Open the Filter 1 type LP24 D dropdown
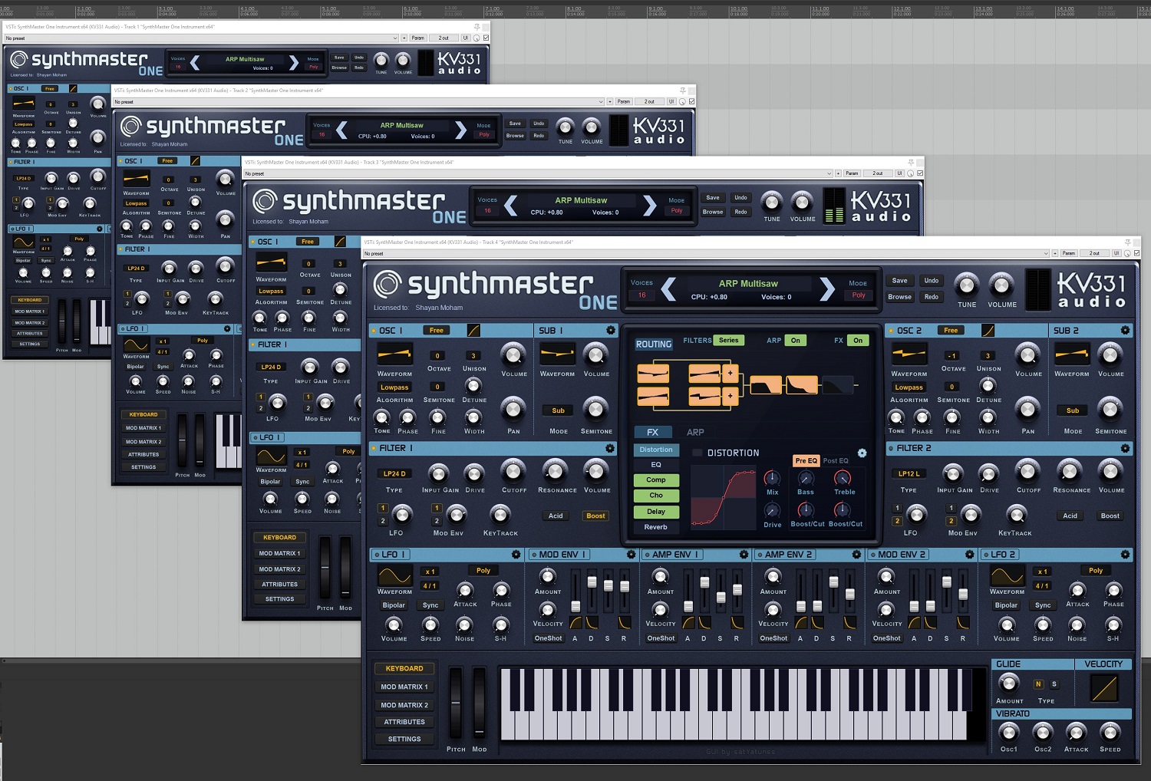Image resolution: width=1151 pixels, height=781 pixels. [394, 474]
